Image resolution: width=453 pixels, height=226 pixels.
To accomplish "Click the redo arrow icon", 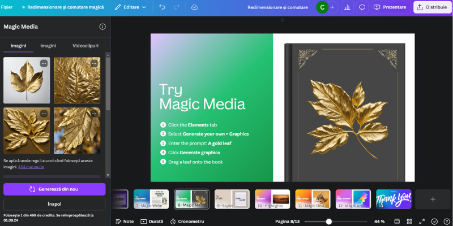I will tap(177, 7).
